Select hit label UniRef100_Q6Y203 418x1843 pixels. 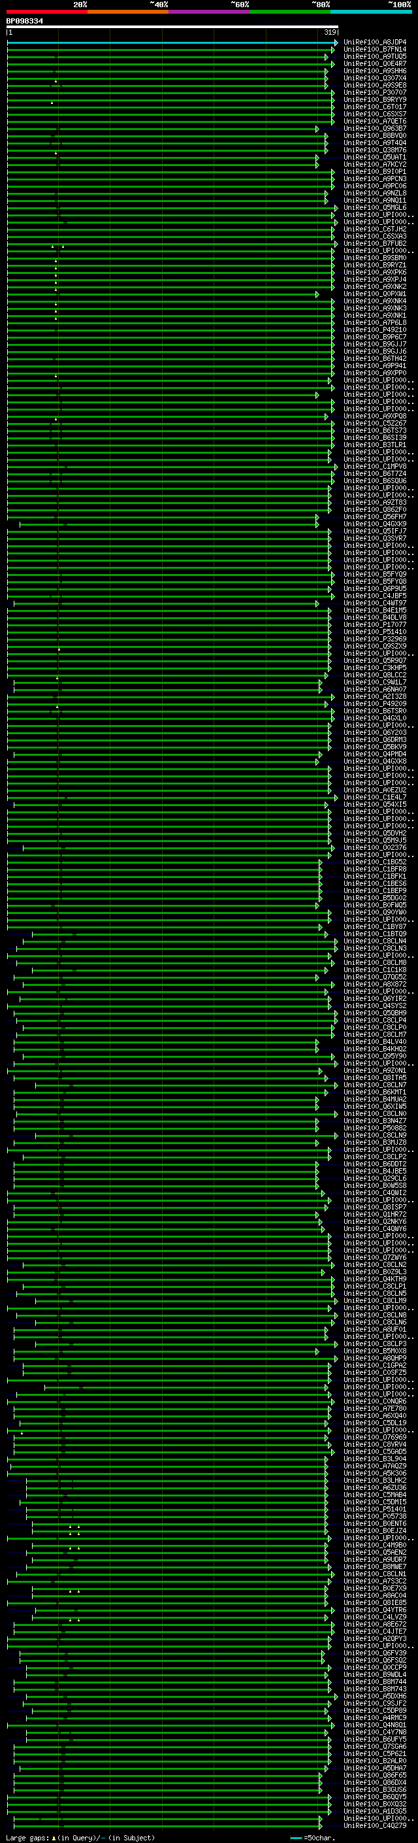(375, 733)
